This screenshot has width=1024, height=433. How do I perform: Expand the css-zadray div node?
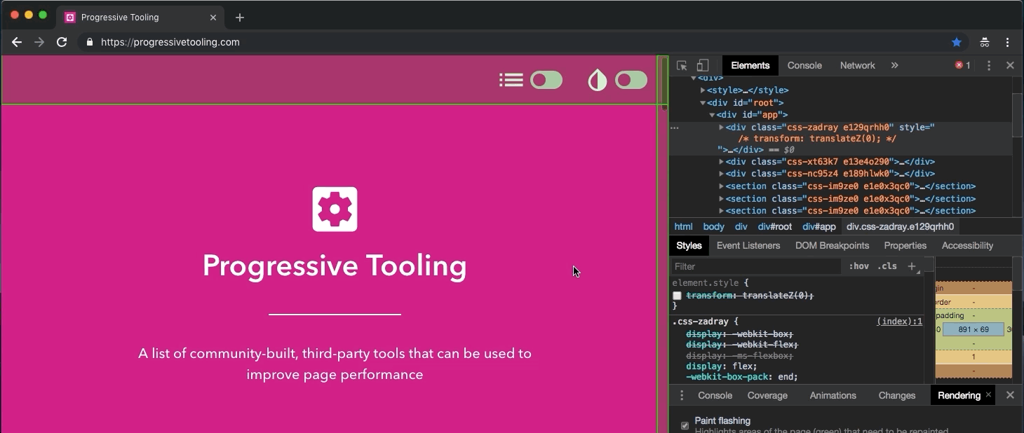point(721,128)
